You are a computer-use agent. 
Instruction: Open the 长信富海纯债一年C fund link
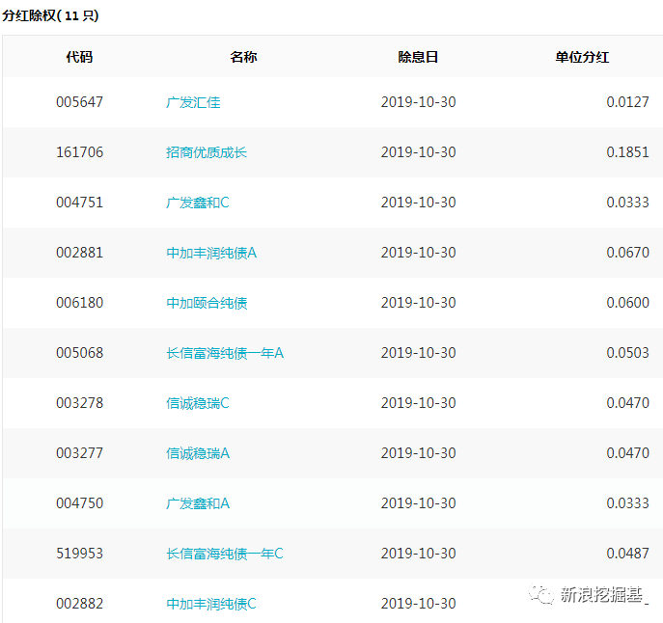[225, 554]
